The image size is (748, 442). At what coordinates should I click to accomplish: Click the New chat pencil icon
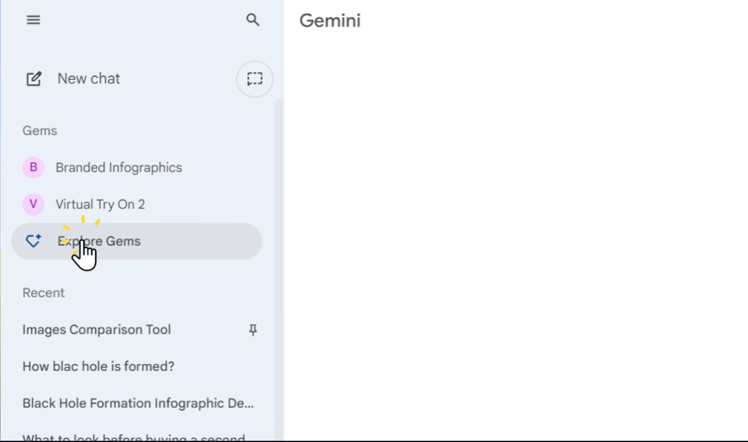pos(33,79)
